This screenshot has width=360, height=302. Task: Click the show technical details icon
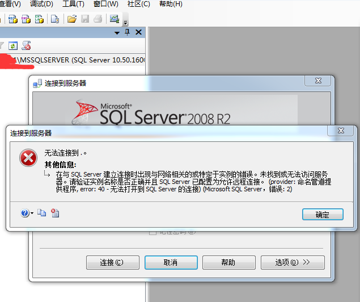click(x=54, y=213)
